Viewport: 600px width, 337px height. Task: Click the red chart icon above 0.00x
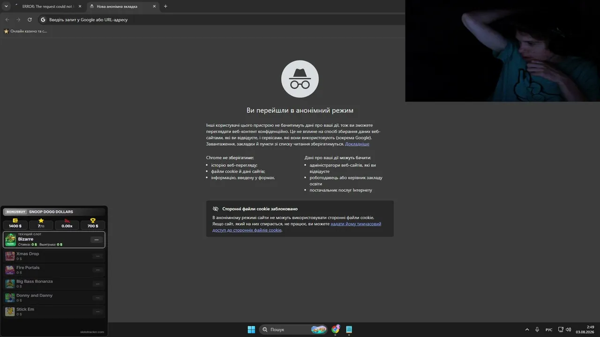[67, 220]
